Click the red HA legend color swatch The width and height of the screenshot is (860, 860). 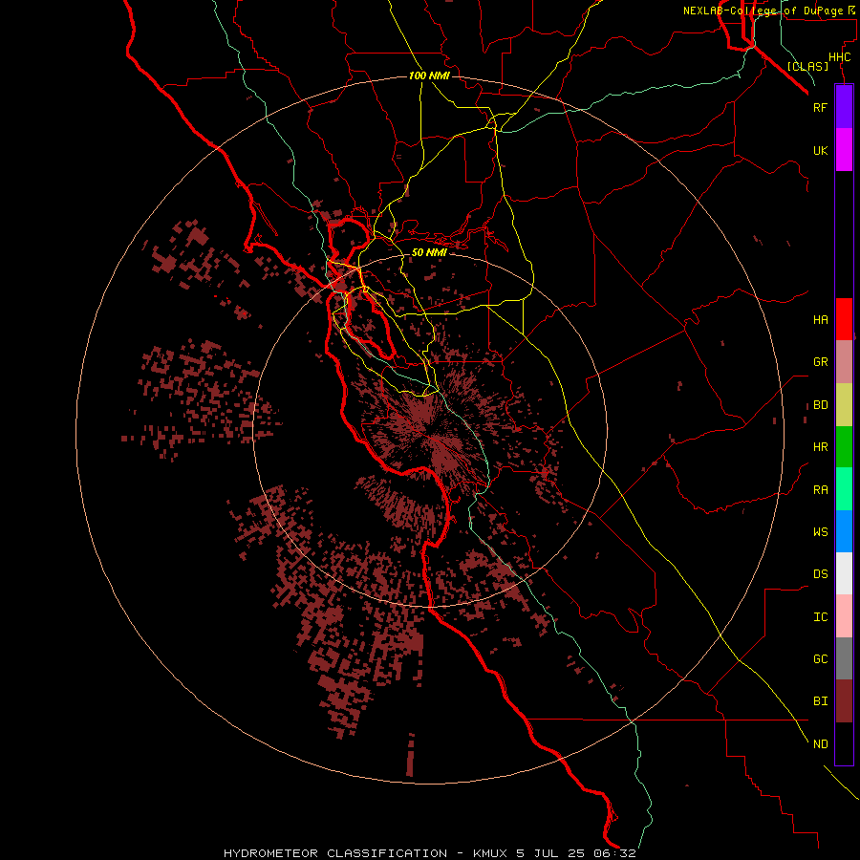(844, 319)
